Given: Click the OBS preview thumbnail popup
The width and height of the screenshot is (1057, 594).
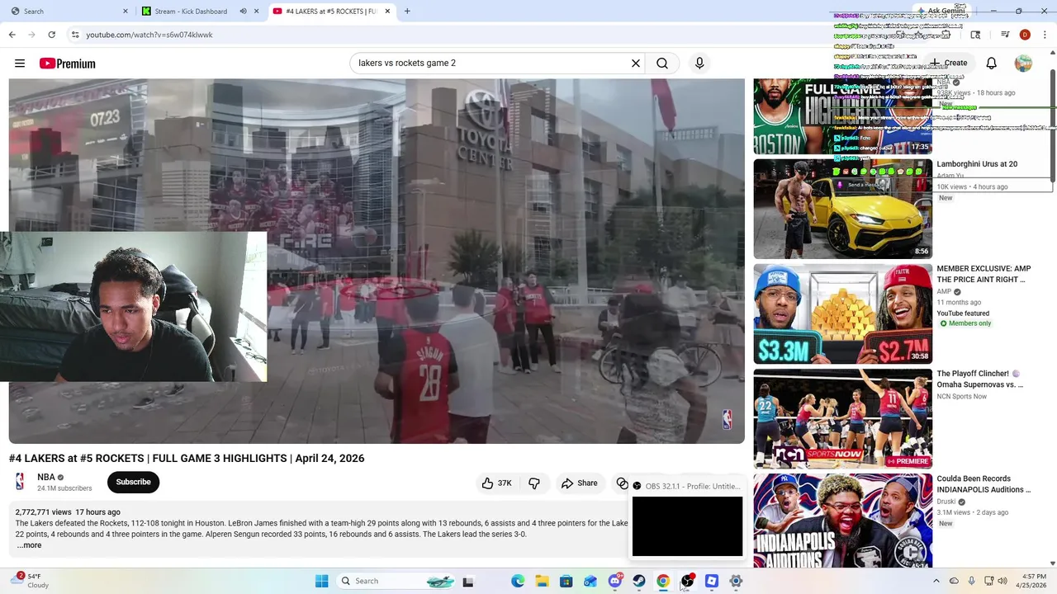Looking at the screenshot, I should pyautogui.click(x=687, y=526).
